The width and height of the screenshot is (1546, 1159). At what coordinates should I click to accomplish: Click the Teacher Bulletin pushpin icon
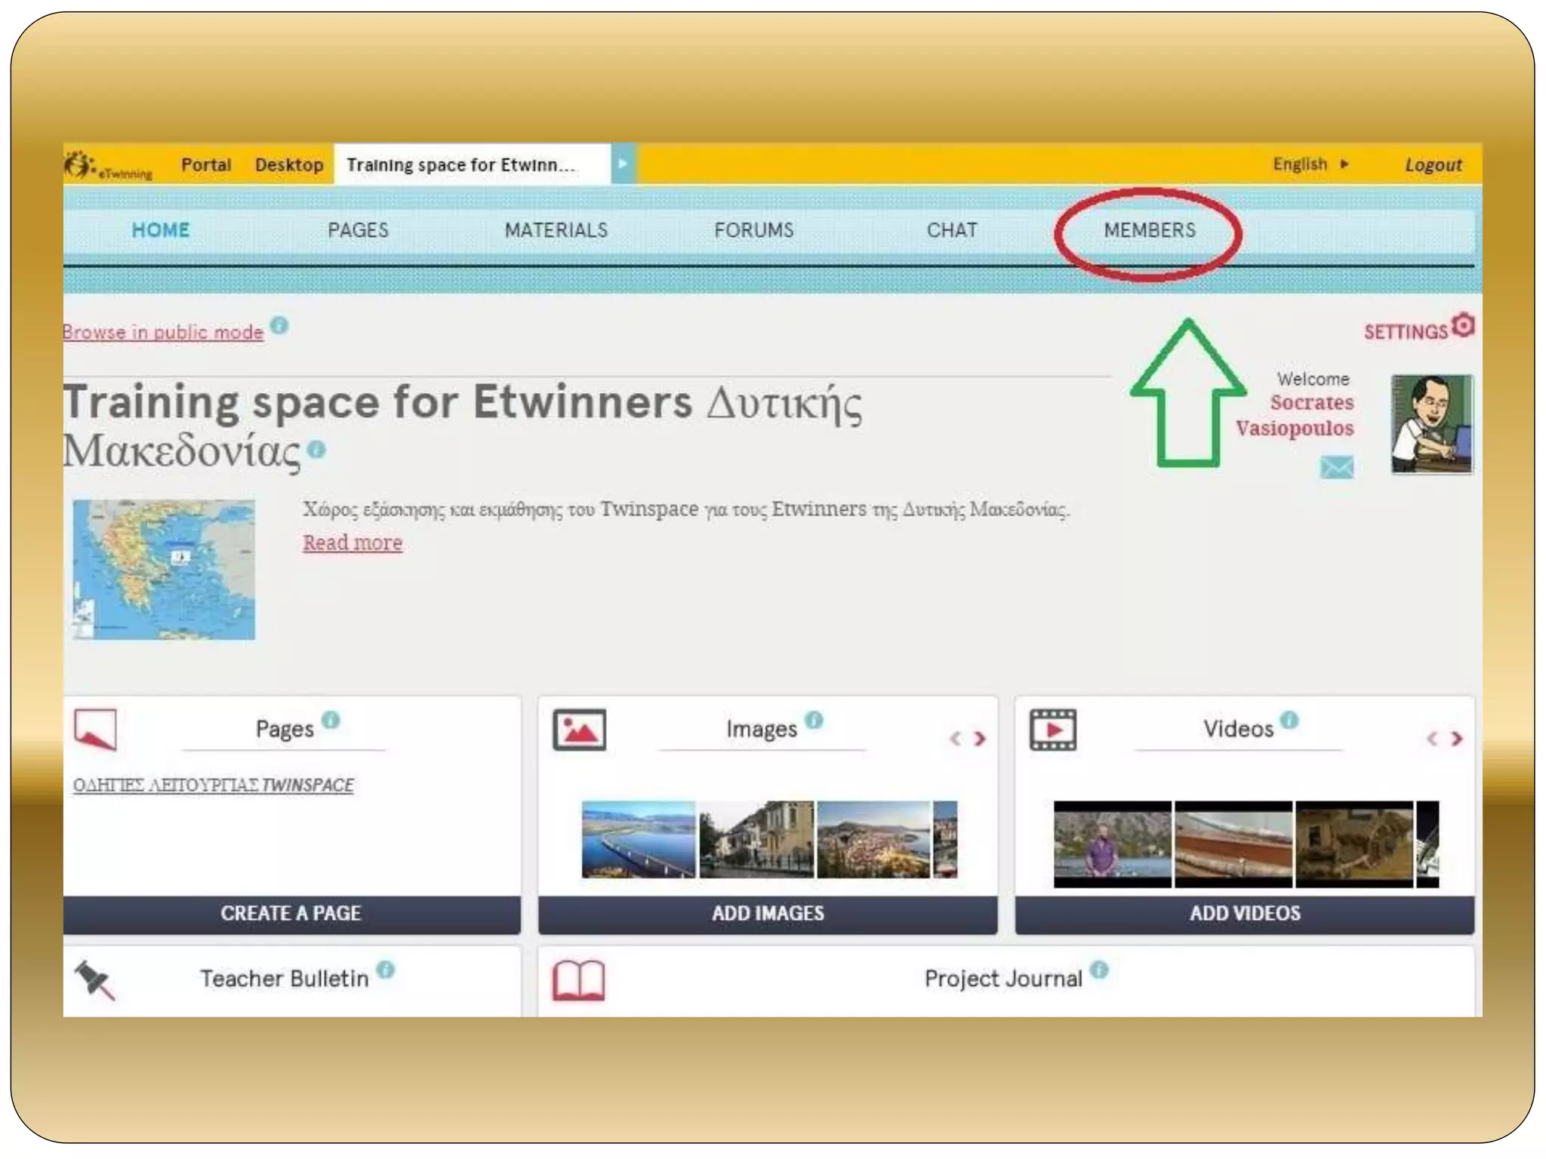95,979
